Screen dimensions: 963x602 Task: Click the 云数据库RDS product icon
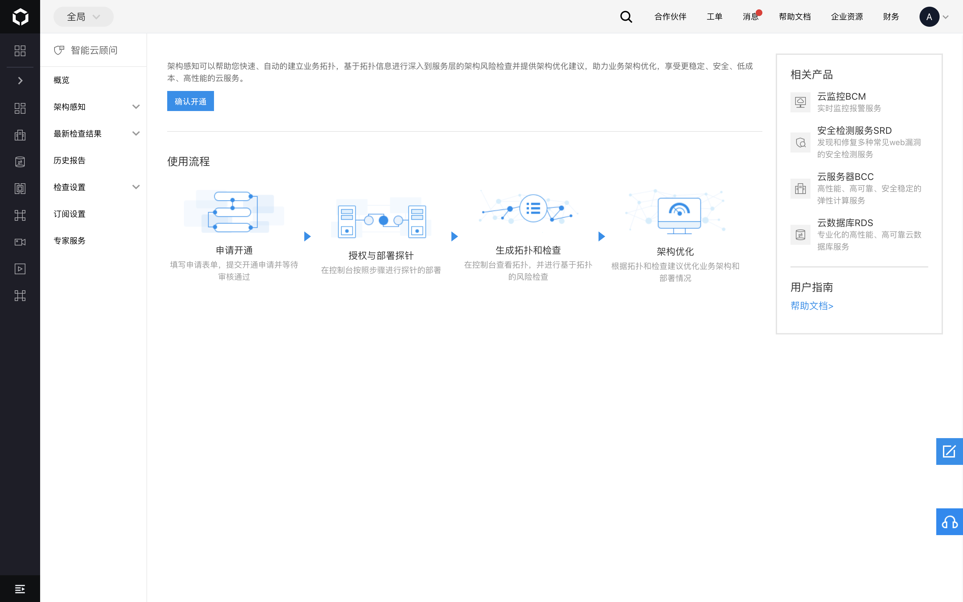point(800,235)
